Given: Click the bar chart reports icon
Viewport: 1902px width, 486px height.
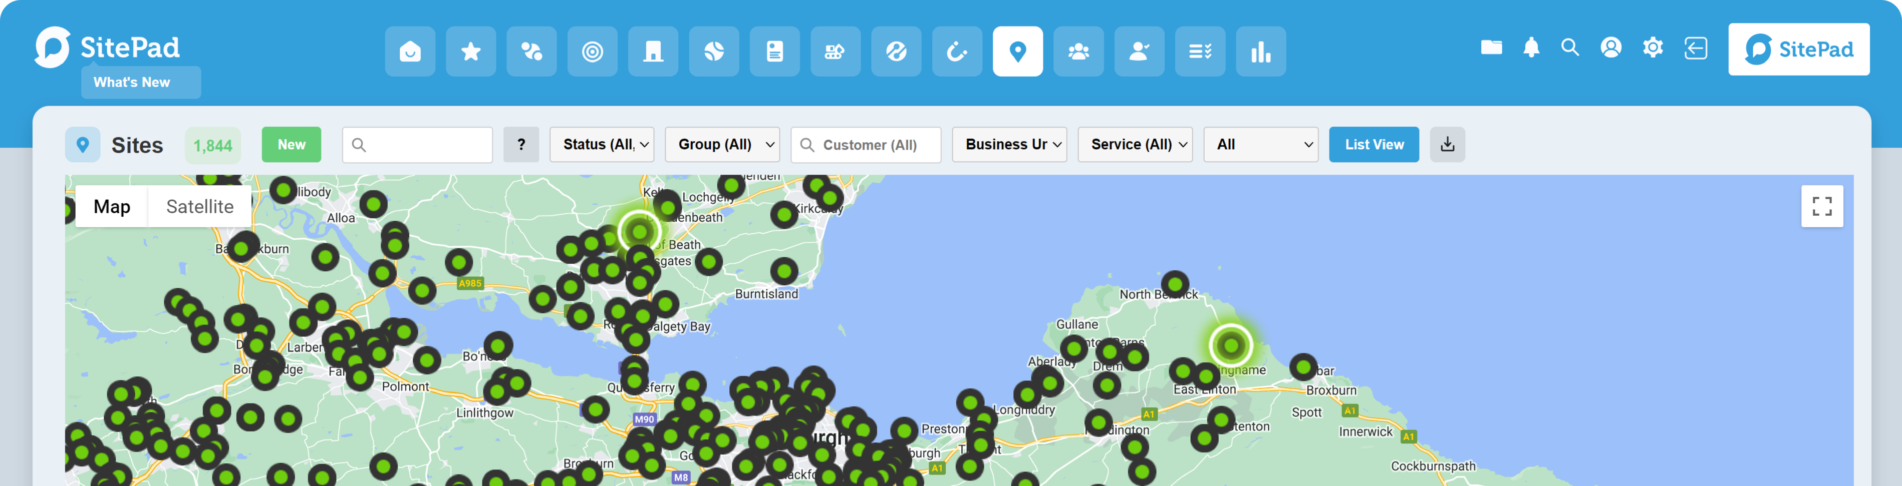Looking at the screenshot, I should [x=1260, y=52].
